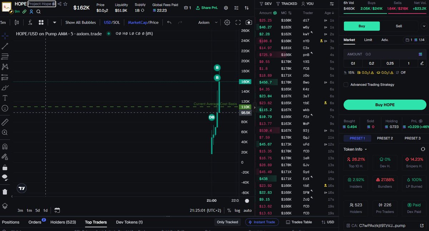This screenshot has width=429, height=231.
Task: Switch to the Sell side
Action: [x=399, y=26]
